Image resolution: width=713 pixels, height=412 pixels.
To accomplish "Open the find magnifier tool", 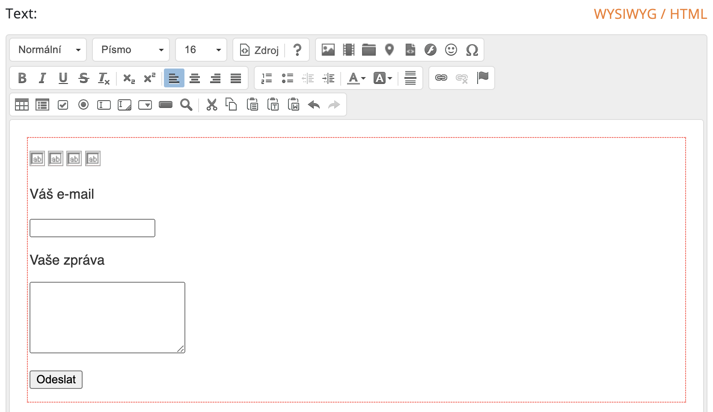I will point(186,105).
